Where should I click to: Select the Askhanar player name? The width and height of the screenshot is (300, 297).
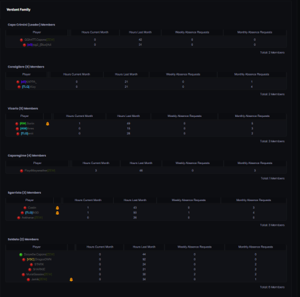[x=32, y=218]
